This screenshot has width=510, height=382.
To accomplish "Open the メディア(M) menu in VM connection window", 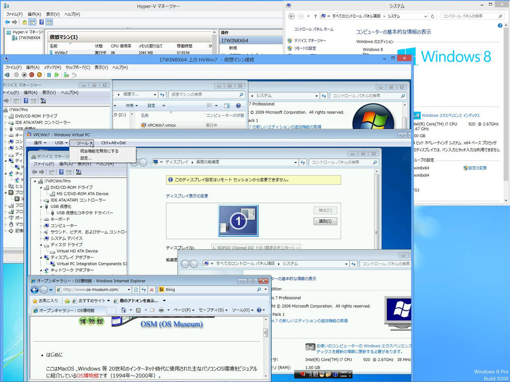I will (x=52, y=67).
